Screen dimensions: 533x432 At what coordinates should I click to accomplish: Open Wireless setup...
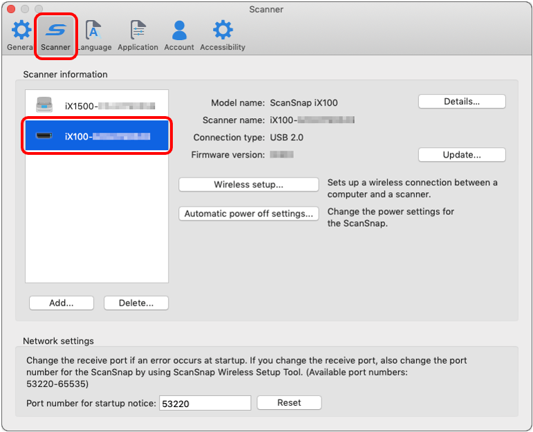tap(248, 185)
